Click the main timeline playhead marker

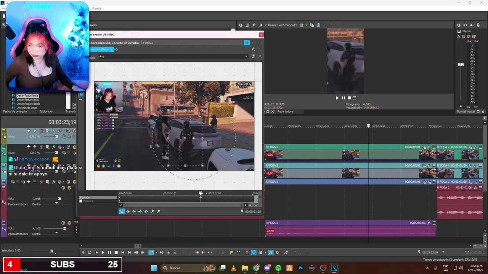click(369, 126)
